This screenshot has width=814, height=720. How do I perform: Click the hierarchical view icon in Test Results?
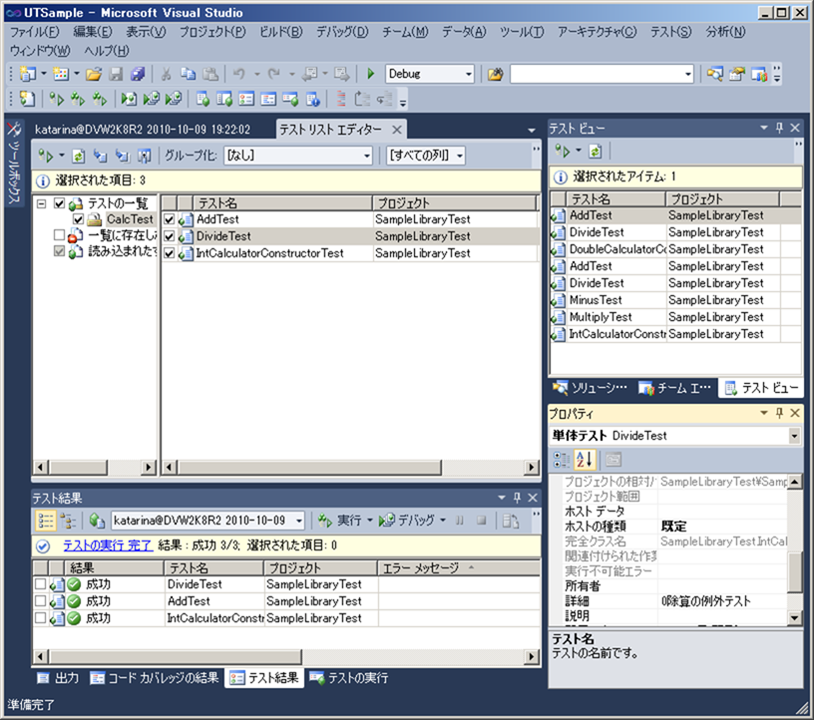tap(68, 521)
